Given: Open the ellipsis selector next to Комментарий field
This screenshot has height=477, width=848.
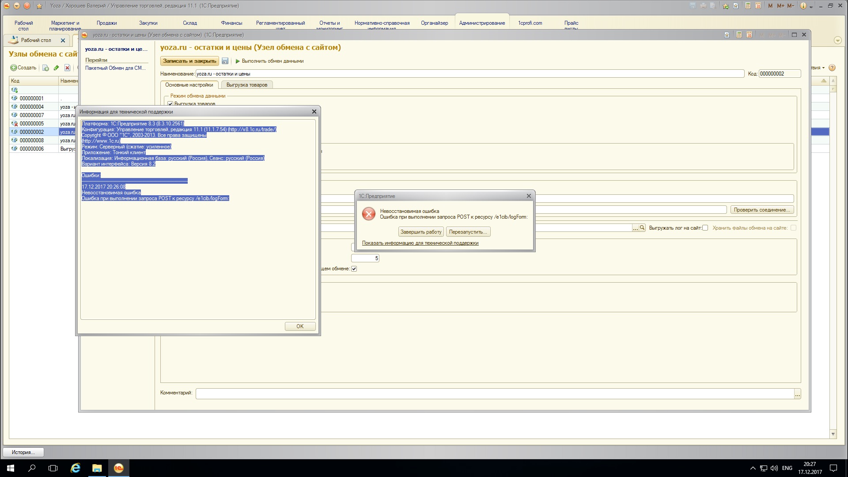Looking at the screenshot, I should coord(797,394).
